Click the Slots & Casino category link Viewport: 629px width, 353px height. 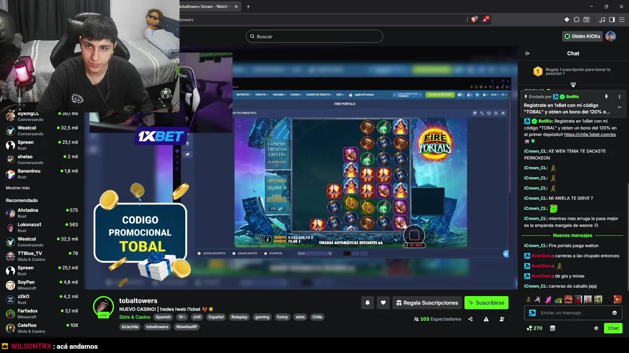click(x=135, y=317)
